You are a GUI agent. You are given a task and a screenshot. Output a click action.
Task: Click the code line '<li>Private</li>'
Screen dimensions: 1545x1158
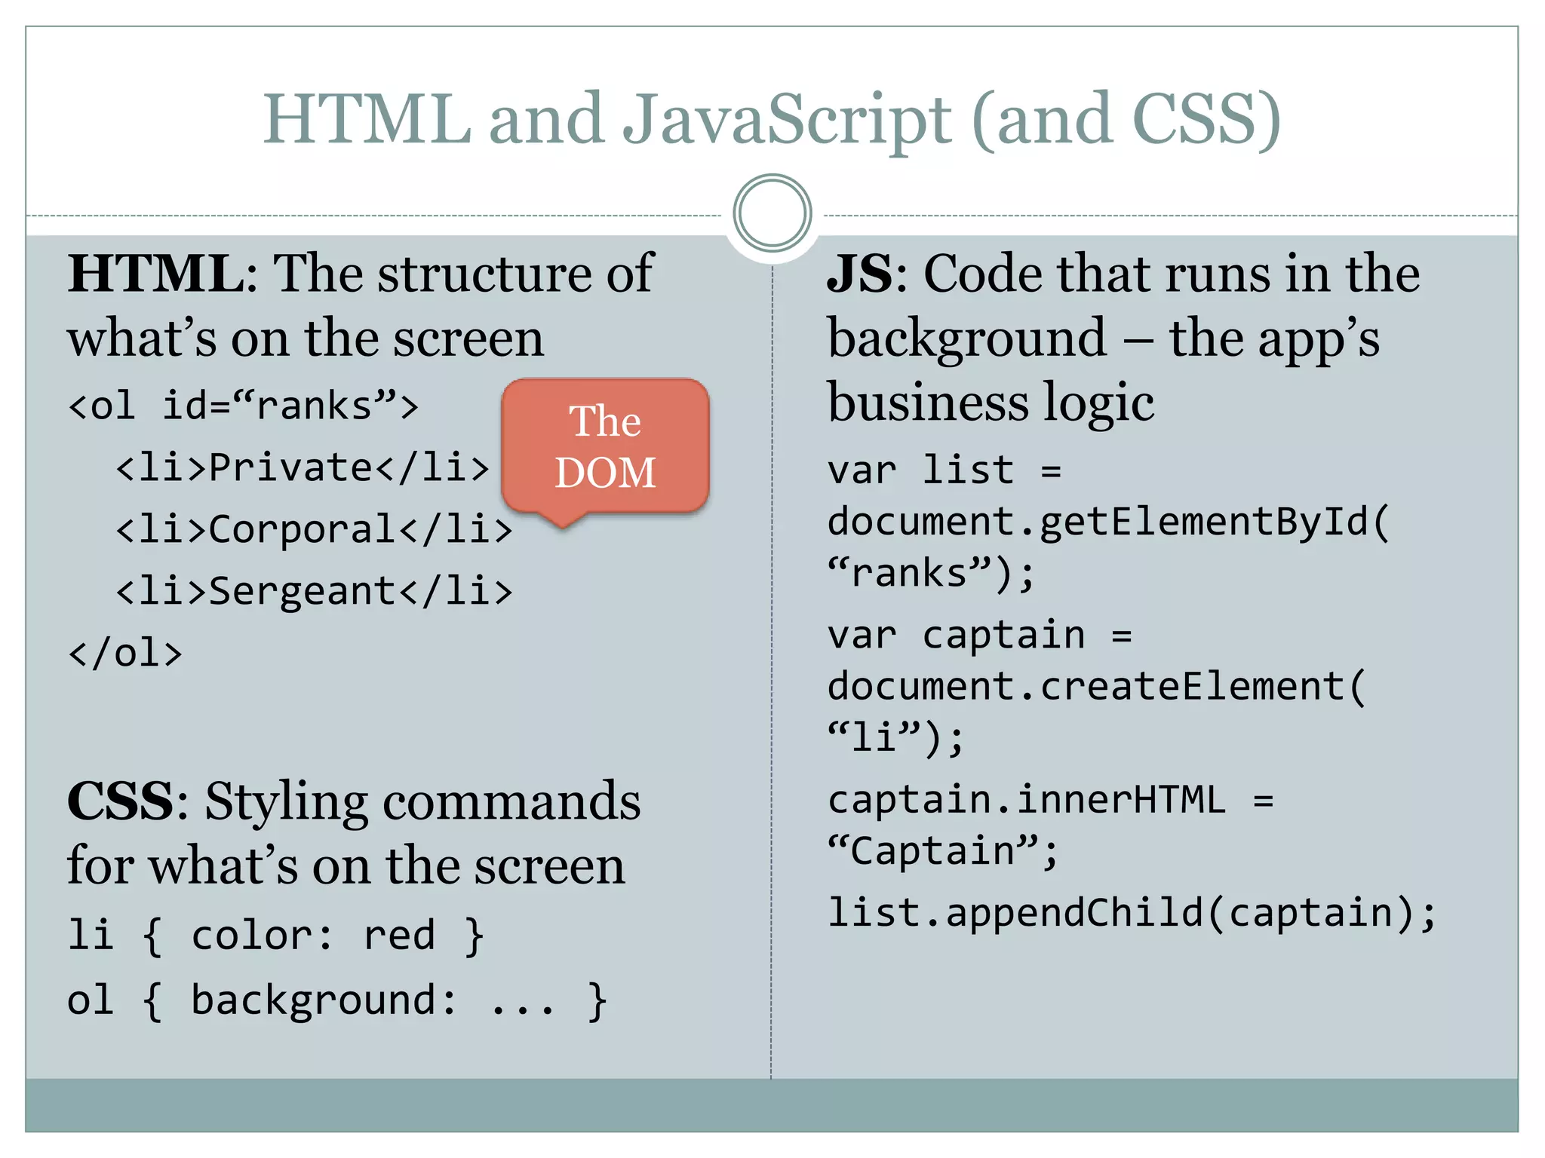[303, 467]
